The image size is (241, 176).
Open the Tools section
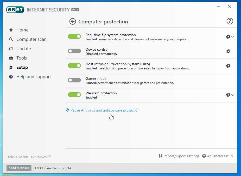click(x=21, y=58)
